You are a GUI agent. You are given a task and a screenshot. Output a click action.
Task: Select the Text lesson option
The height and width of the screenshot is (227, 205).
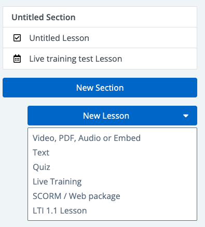(x=41, y=152)
